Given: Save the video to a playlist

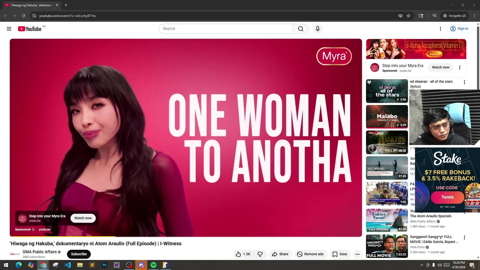Looking at the screenshot, I should [x=340, y=254].
